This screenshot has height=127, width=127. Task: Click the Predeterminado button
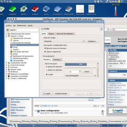click(x=61, y=94)
